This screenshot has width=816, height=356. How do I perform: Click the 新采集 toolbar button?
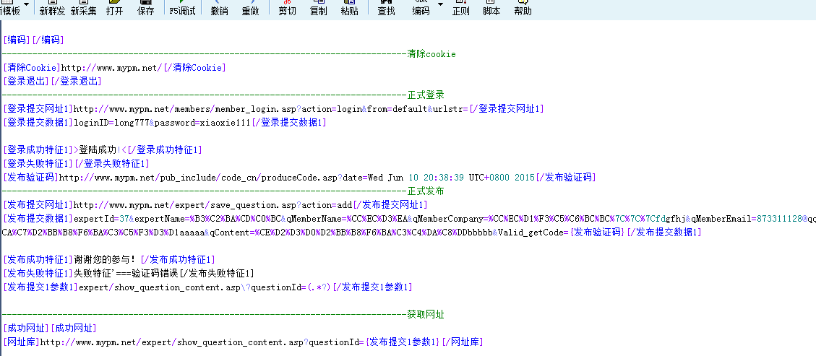coord(83,8)
